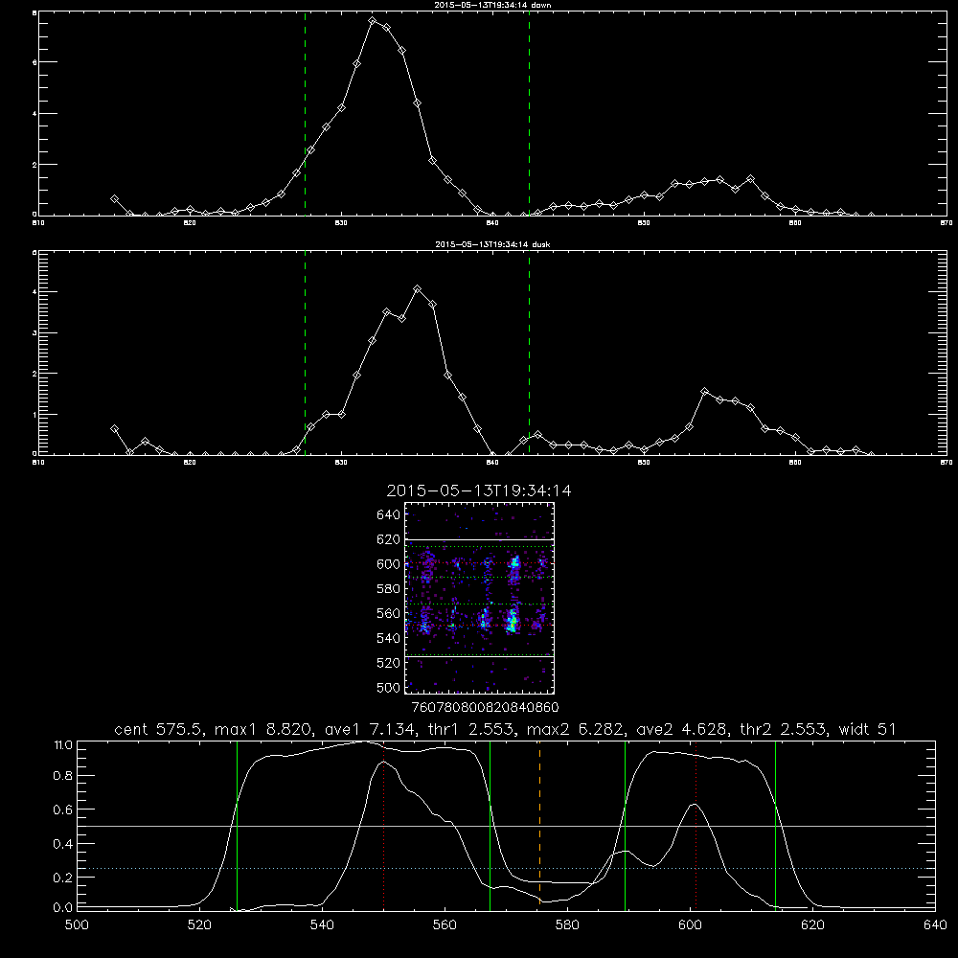Click the 560 label on small image y-axis
The image size is (958, 958).
coord(389,613)
